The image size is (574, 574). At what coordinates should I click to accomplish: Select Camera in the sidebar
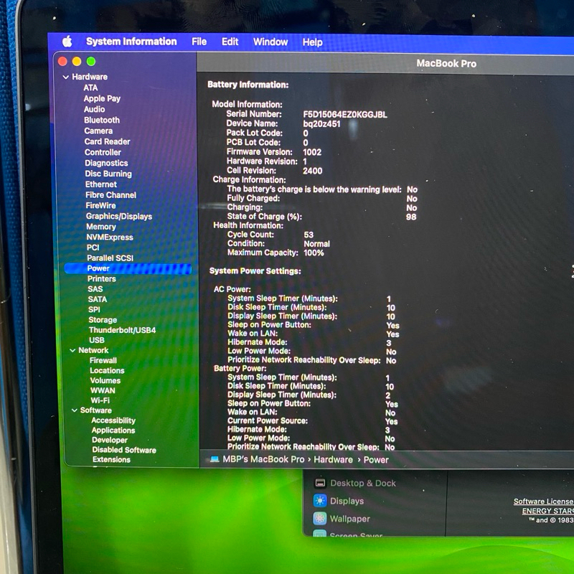[x=98, y=131]
